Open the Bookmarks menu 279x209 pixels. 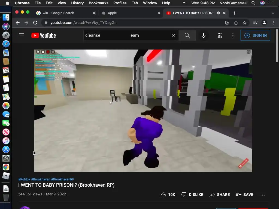(99, 3)
